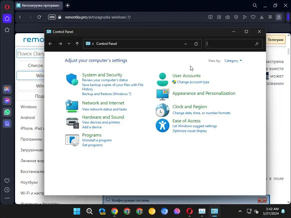This screenshot has width=291, height=218.
Task: Click Change account type link
Action: (193, 82)
